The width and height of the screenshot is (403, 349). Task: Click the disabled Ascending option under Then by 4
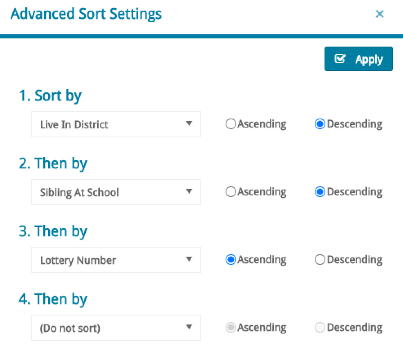tap(231, 327)
